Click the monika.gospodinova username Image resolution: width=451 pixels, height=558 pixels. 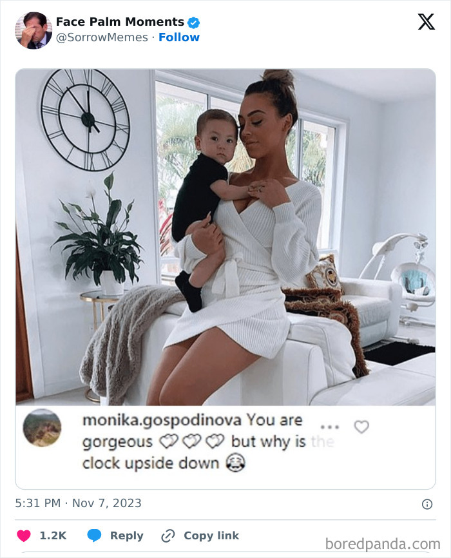(x=162, y=420)
